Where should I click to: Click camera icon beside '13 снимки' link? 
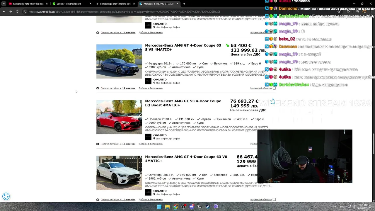pos(98,200)
